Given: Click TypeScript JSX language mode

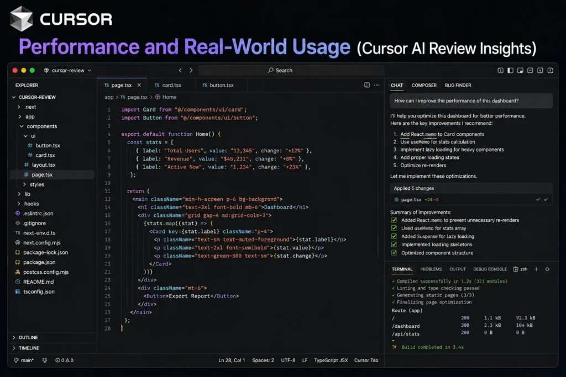Looking at the screenshot, I should point(331,360).
